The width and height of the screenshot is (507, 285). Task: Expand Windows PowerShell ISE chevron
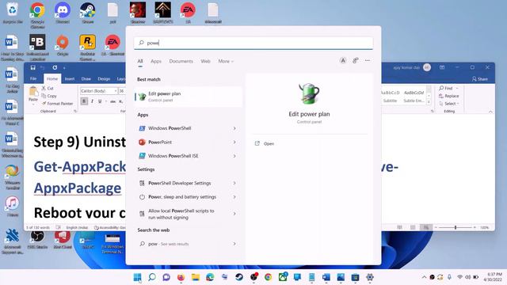[234, 156]
